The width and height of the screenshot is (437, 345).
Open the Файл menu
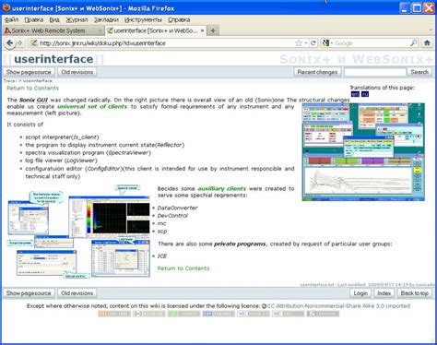click(11, 19)
